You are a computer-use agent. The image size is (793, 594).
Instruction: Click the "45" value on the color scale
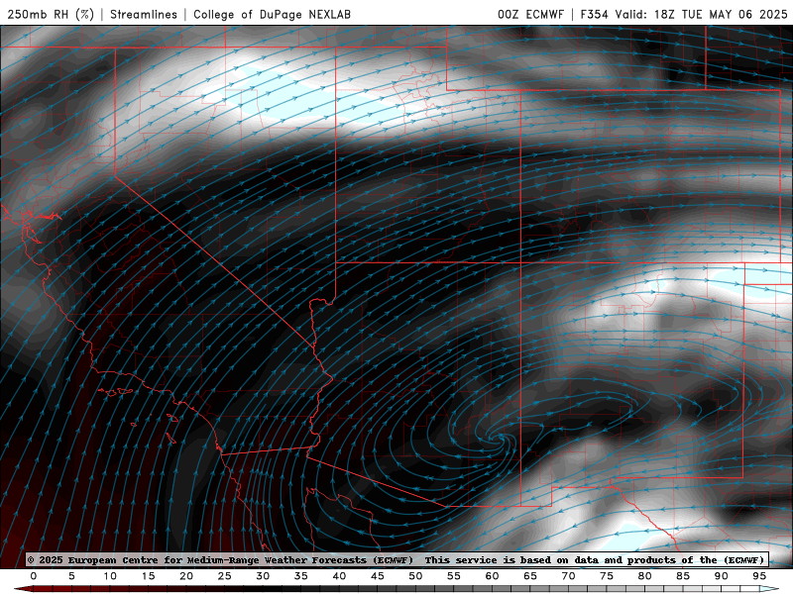click(378, 576)
